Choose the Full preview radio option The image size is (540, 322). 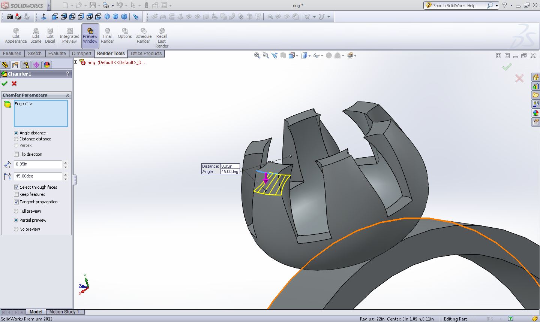point(16,211)
